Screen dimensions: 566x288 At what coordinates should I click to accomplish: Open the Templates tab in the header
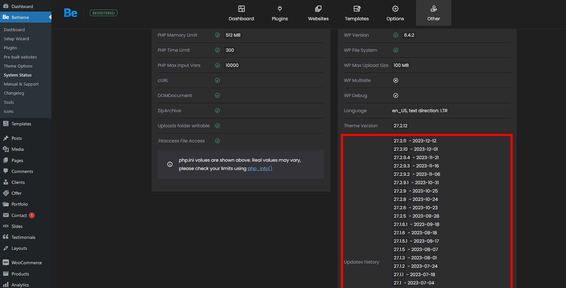coord(357,13)
